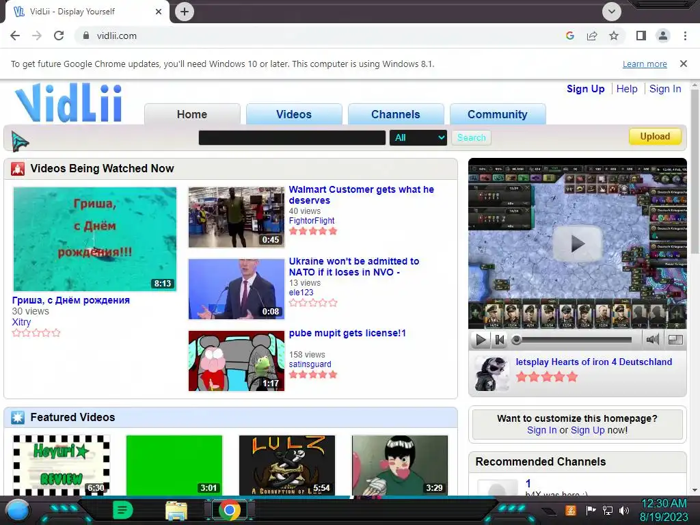Open uploader avatar beside letsplay video title
Viewport: 700px width, 525px height.
492,374
